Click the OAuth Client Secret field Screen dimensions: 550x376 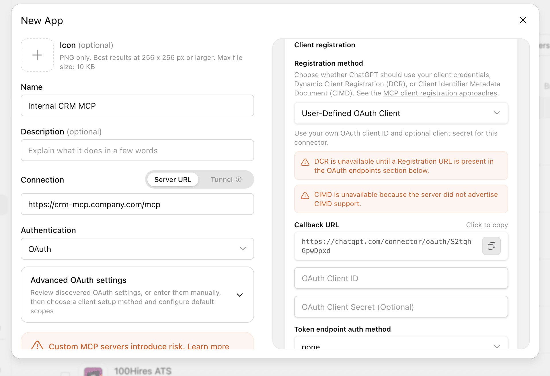[x=401, y=307]
